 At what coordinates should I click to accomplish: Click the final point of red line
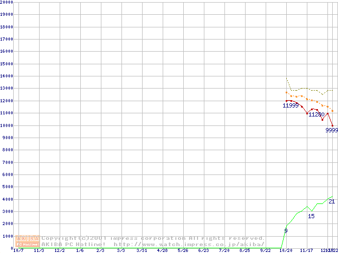pyautogui.click(x=333, y=125)
